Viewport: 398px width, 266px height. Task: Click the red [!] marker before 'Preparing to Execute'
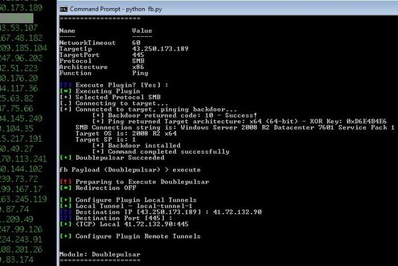66,182
